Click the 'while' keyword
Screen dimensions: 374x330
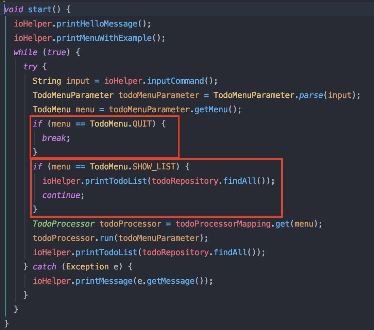[26, 52]
